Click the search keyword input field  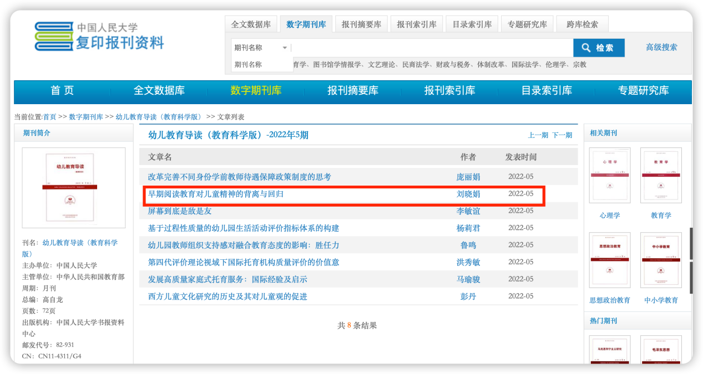point(432,48)
